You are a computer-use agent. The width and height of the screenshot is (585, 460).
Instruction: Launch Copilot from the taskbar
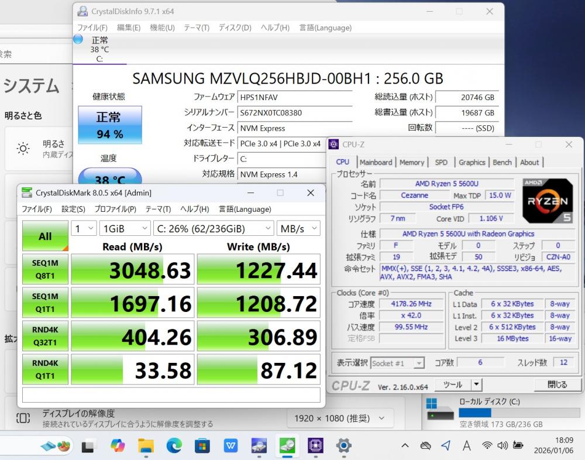click(x=118, y=446)
